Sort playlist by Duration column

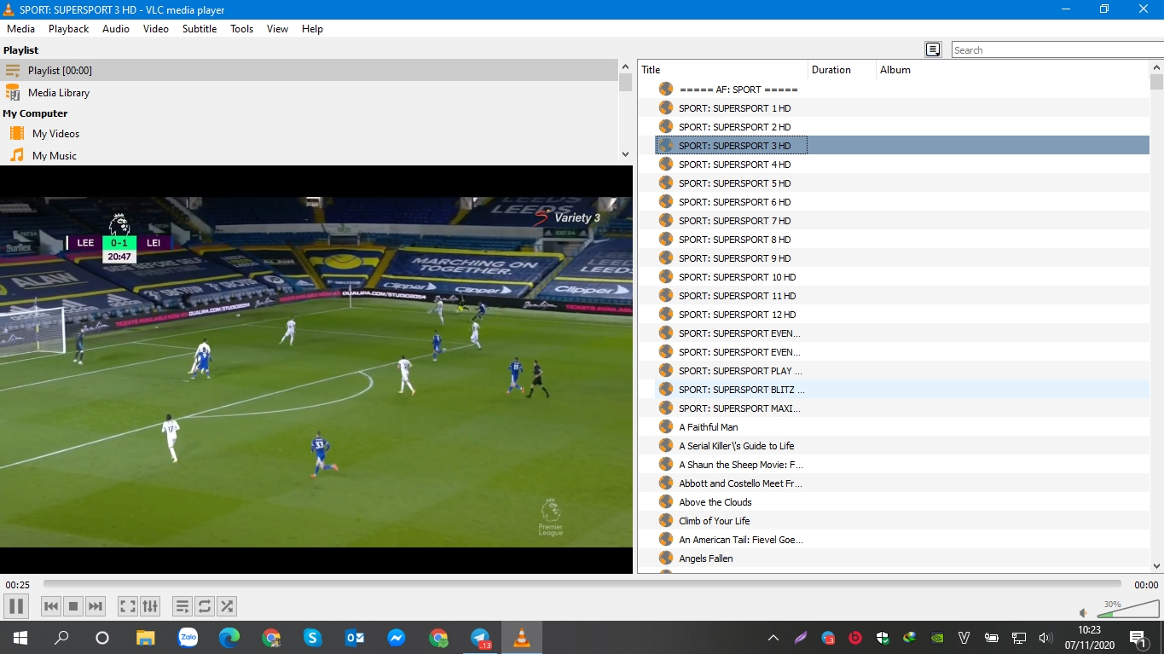(842, 70)
